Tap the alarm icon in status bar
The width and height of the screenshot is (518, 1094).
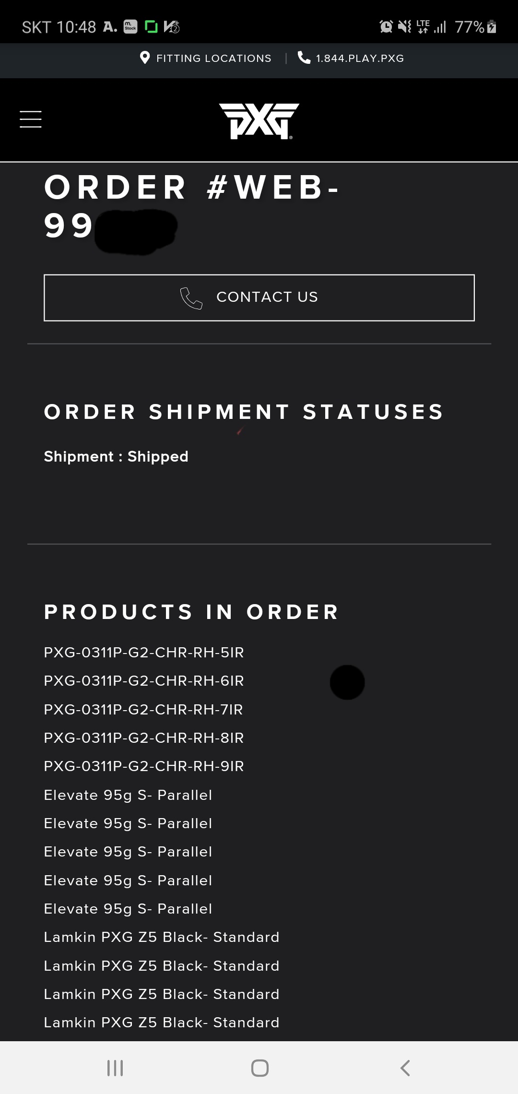pyautogui.click(x=386, y=27)
